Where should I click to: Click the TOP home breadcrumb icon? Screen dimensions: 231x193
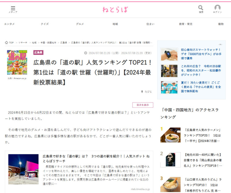point(7,43)
